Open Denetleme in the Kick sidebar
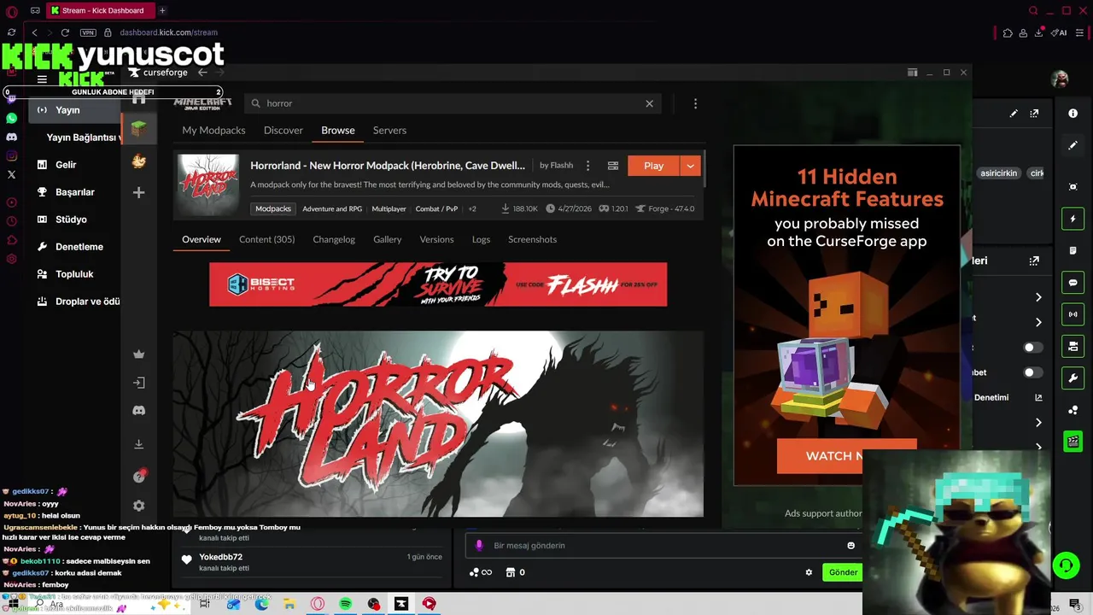Image resolution: width=1093 pixels, height=615 pixels. 79,247
